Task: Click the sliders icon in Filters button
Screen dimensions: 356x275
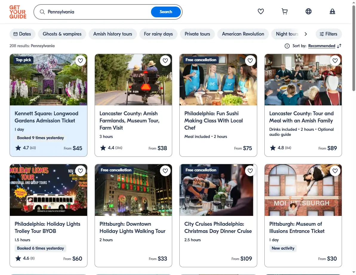Action: [322, 34]
